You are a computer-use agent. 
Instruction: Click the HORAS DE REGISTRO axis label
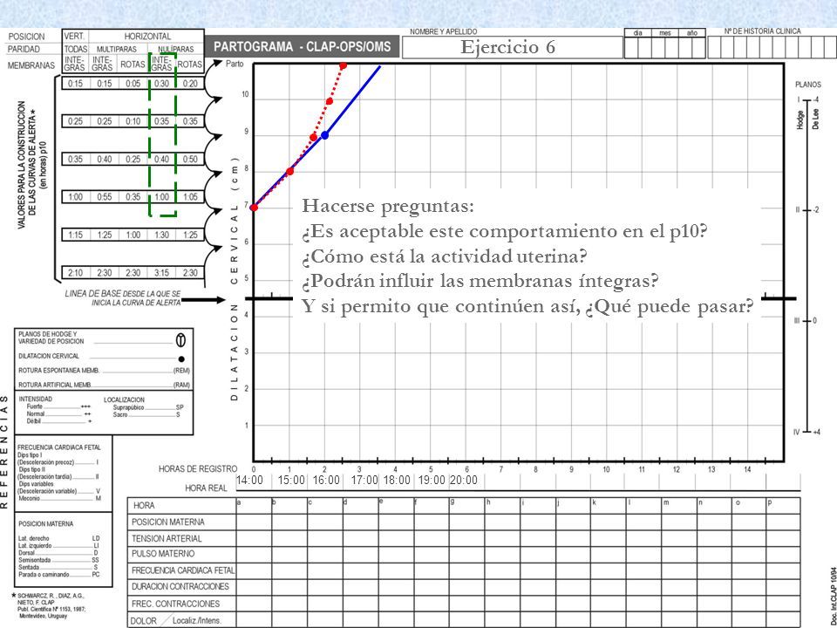point(198,469)
